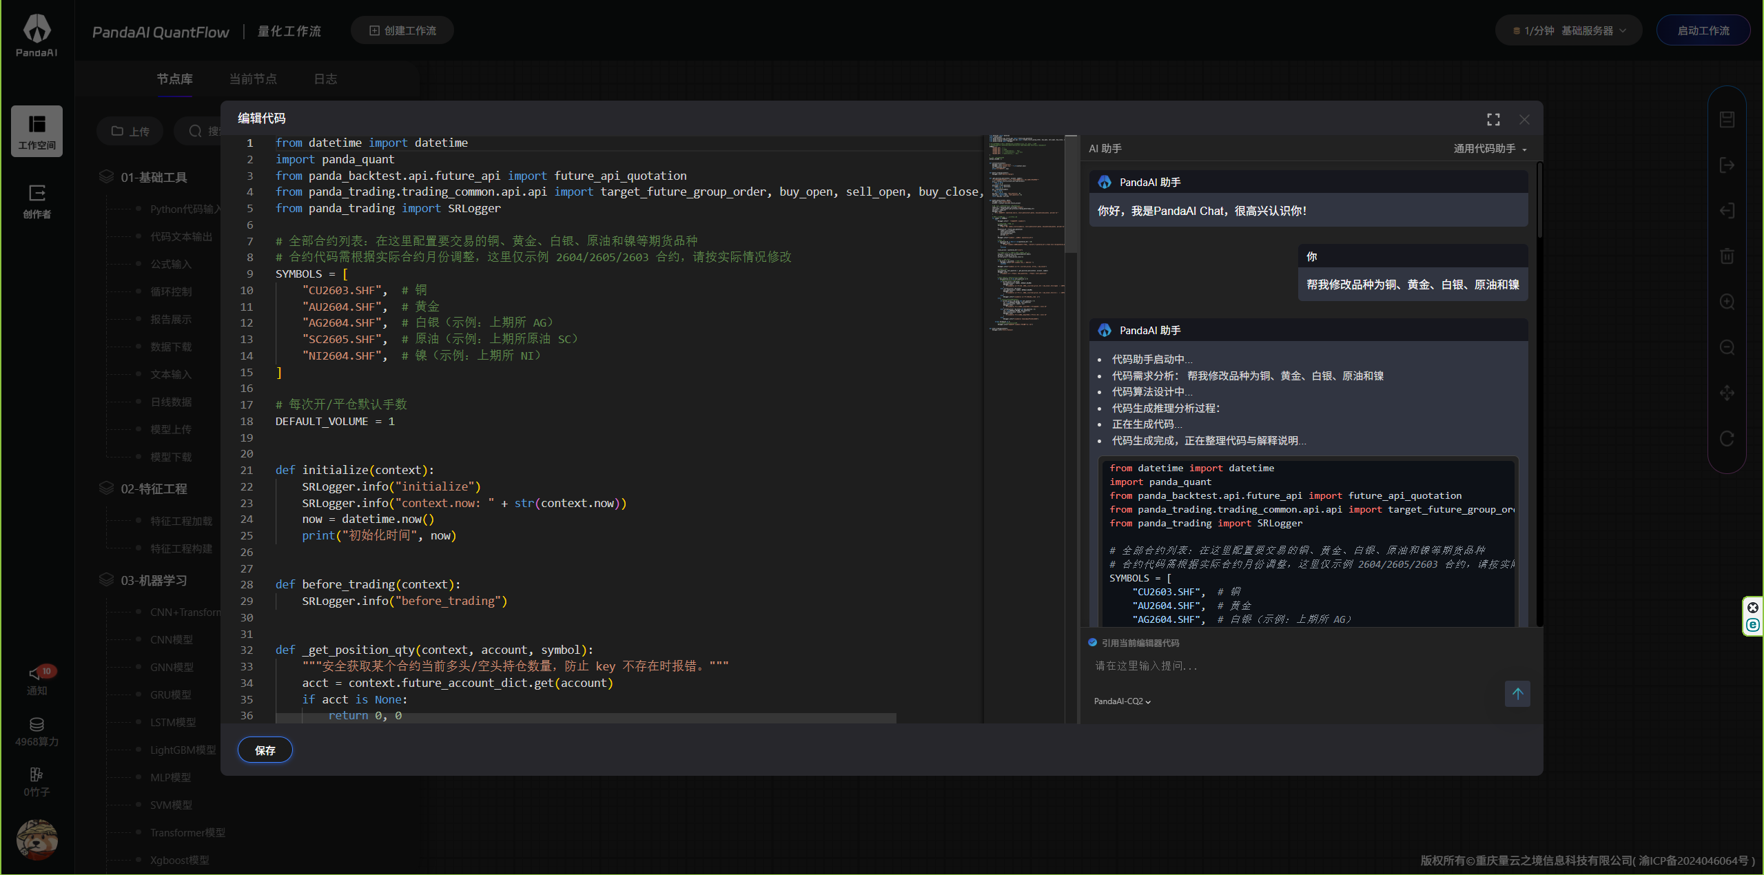Switch to the 日志 tab
The image size is (1764, 875).
point(325,79)
